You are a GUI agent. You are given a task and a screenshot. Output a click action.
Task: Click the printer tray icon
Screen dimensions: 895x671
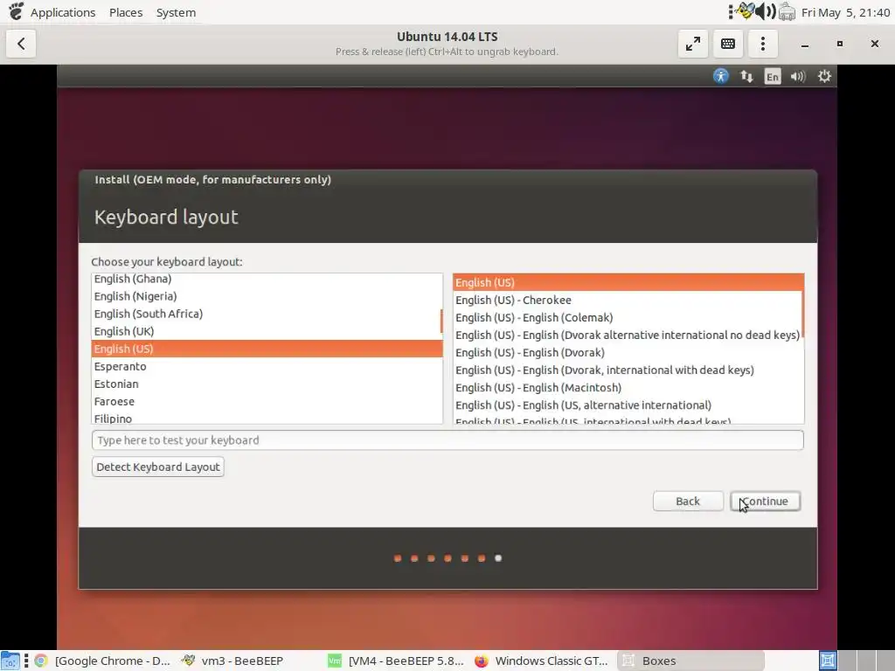[787, 11]
